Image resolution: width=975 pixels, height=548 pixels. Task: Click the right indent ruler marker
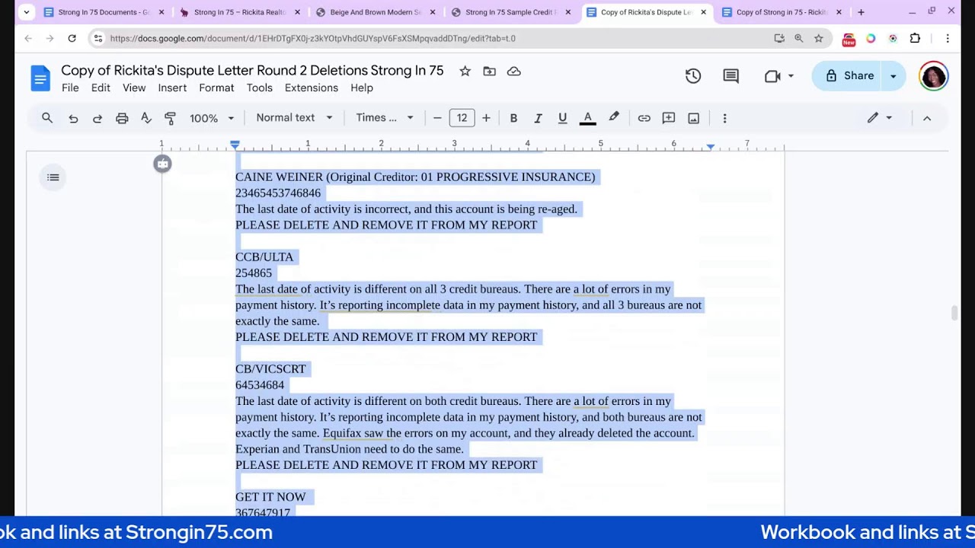710,146
